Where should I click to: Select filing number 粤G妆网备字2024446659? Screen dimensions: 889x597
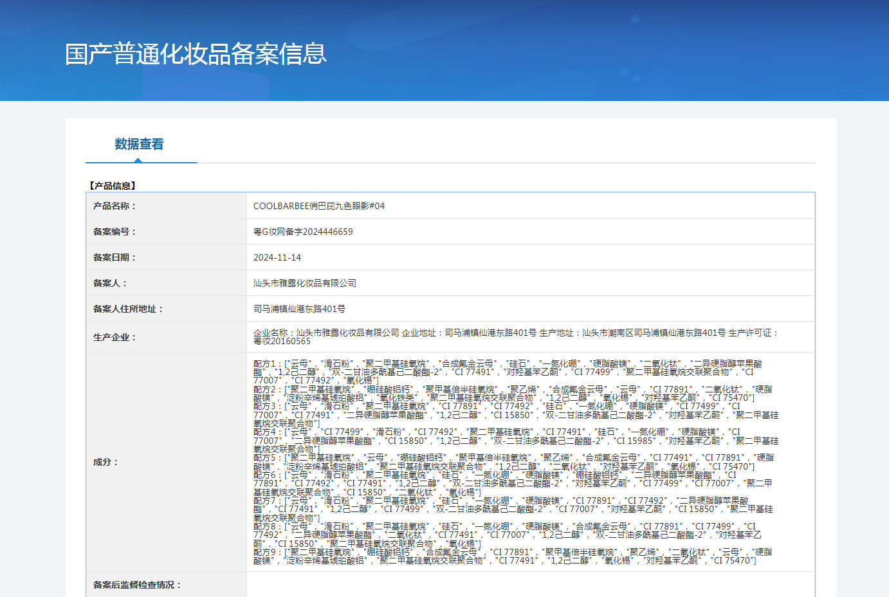coord(303,232)
